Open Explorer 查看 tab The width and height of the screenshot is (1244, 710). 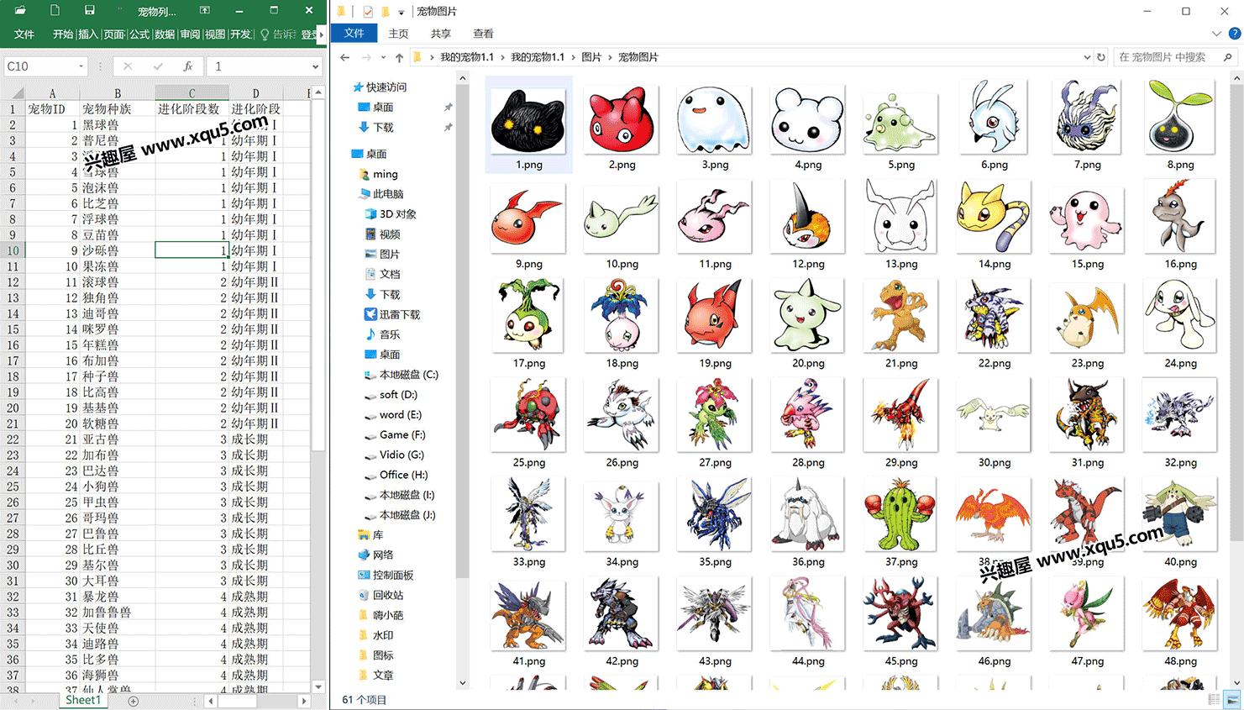point(483,34)
